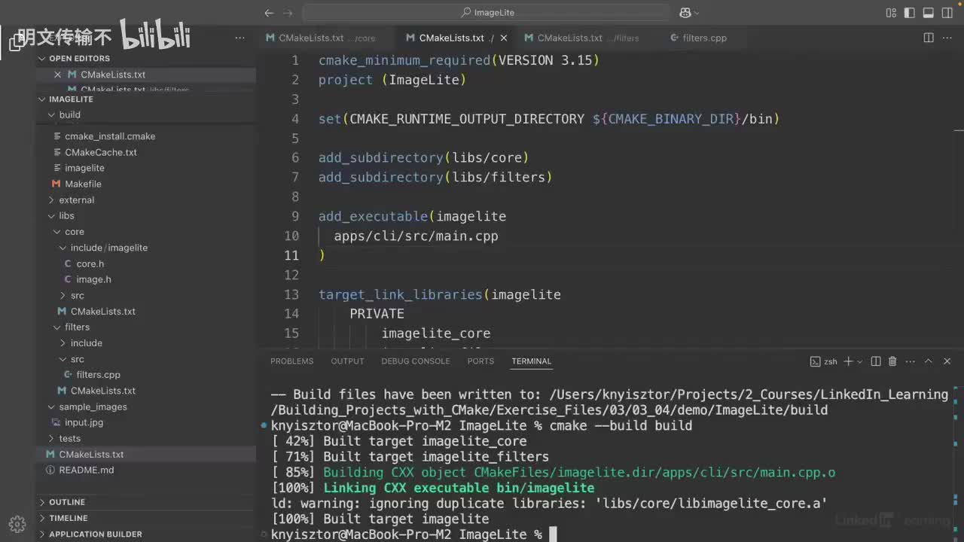The height and width of the screenshot is (542, 964).
Task: Open editor more actions menu
Action: pyautogui.click(x=947, y=38)
